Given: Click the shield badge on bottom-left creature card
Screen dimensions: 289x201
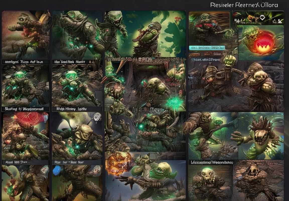Looking at the screenshot, I should click(x=44, y=170).
